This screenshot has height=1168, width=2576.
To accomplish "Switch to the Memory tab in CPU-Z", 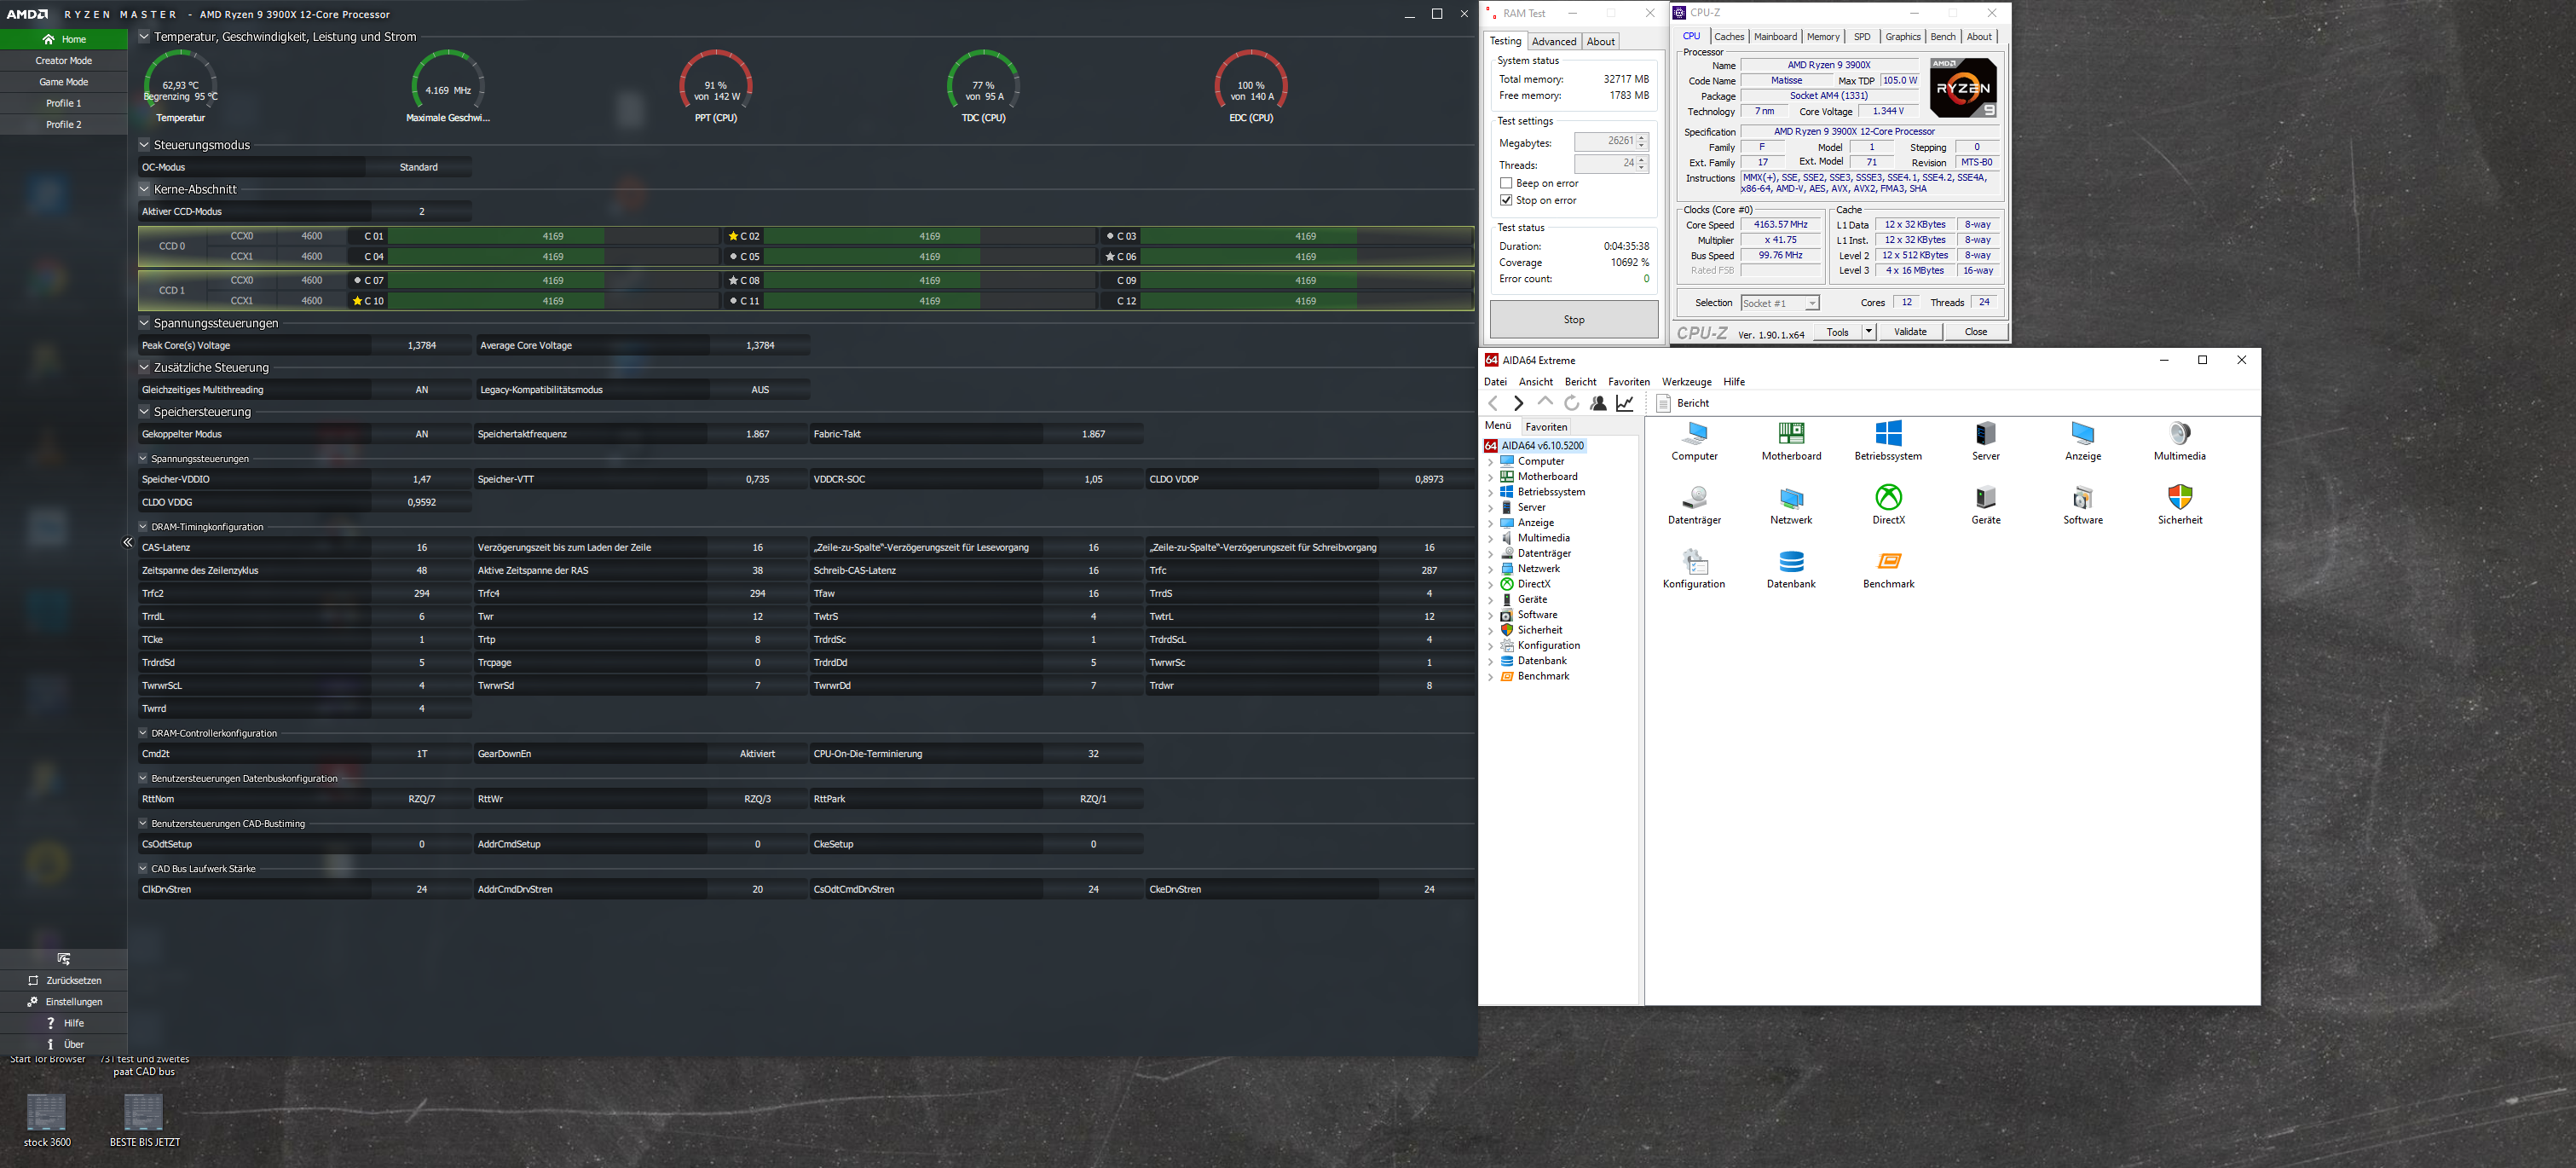I will 1823,37.
